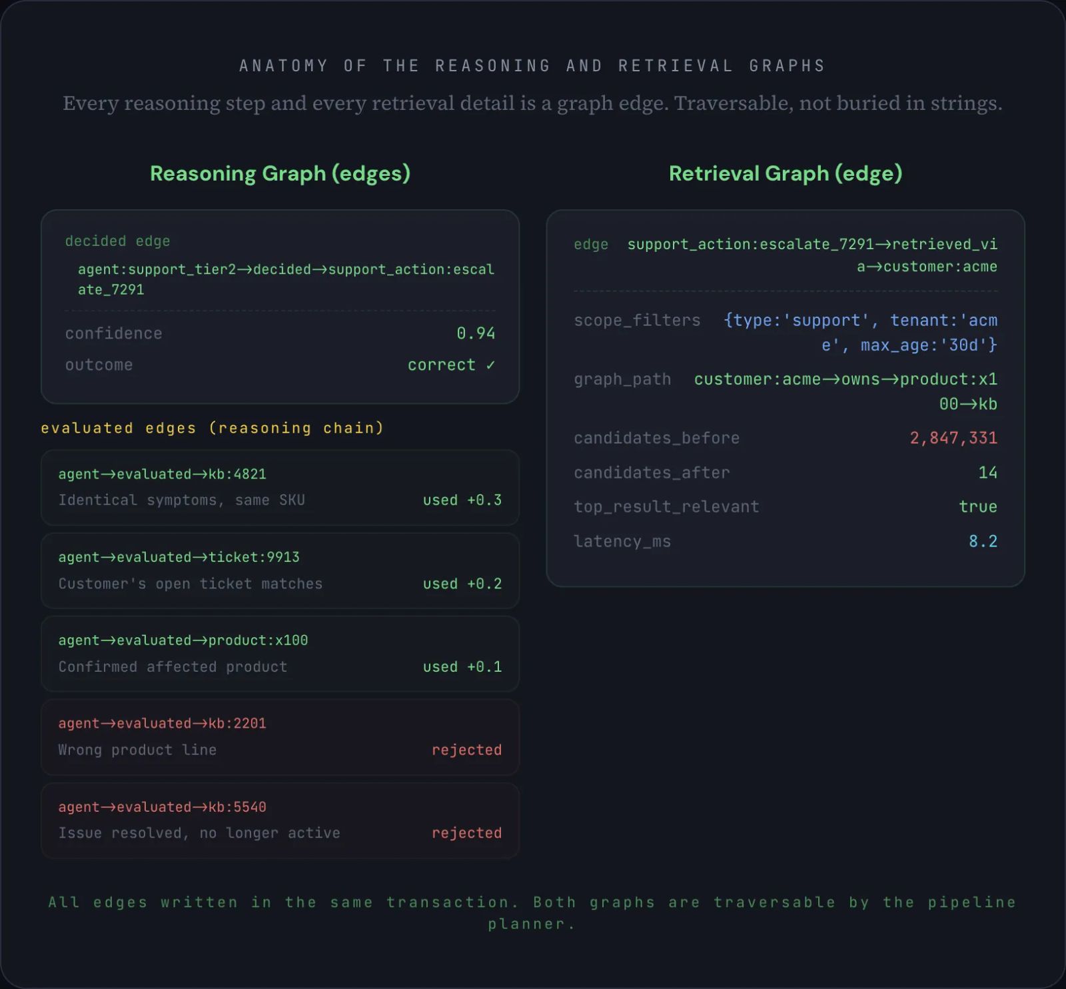The width and height of the screenshot is (1066, 989).
Task: Click the used +0.3 score label
Action: pos(462,500)
